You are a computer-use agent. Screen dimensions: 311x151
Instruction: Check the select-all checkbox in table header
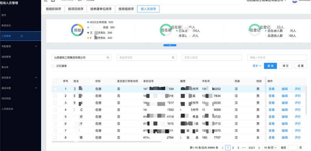click(55, 81)
